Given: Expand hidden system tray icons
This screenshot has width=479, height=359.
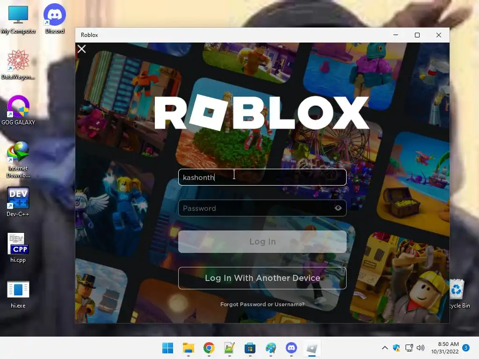Looking at the screenshot, I should click(385, 348).
